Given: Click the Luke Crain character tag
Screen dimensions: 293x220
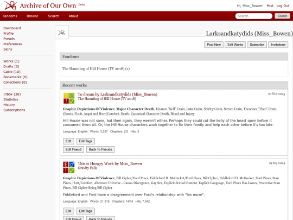Looking at the screenshot, I should 194,109.
